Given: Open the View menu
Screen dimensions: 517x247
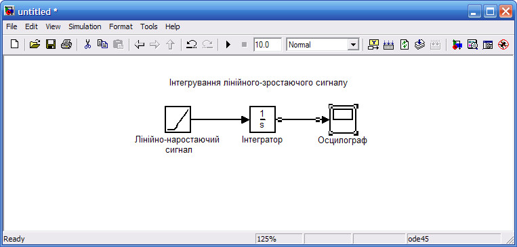Looking at the screenshot, I should 53,26.
